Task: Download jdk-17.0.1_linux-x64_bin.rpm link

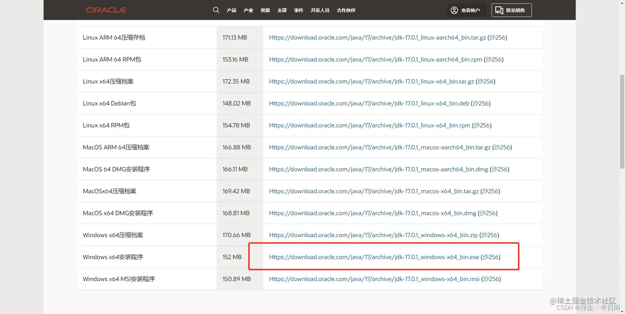Action: point(370,125)
